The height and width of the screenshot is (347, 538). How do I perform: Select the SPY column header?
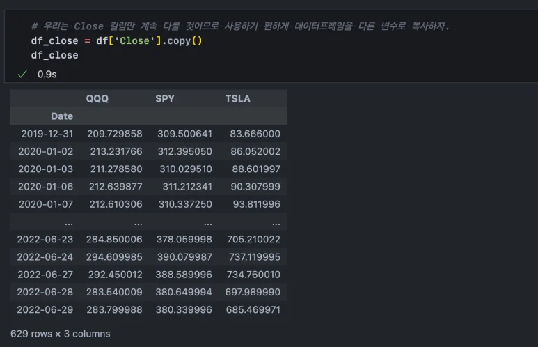[165, 99]
